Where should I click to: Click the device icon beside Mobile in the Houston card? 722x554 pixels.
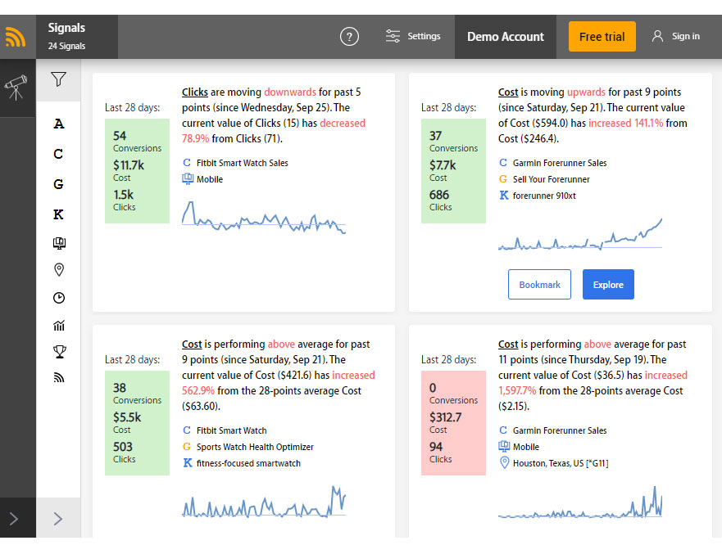click(504, 447)
